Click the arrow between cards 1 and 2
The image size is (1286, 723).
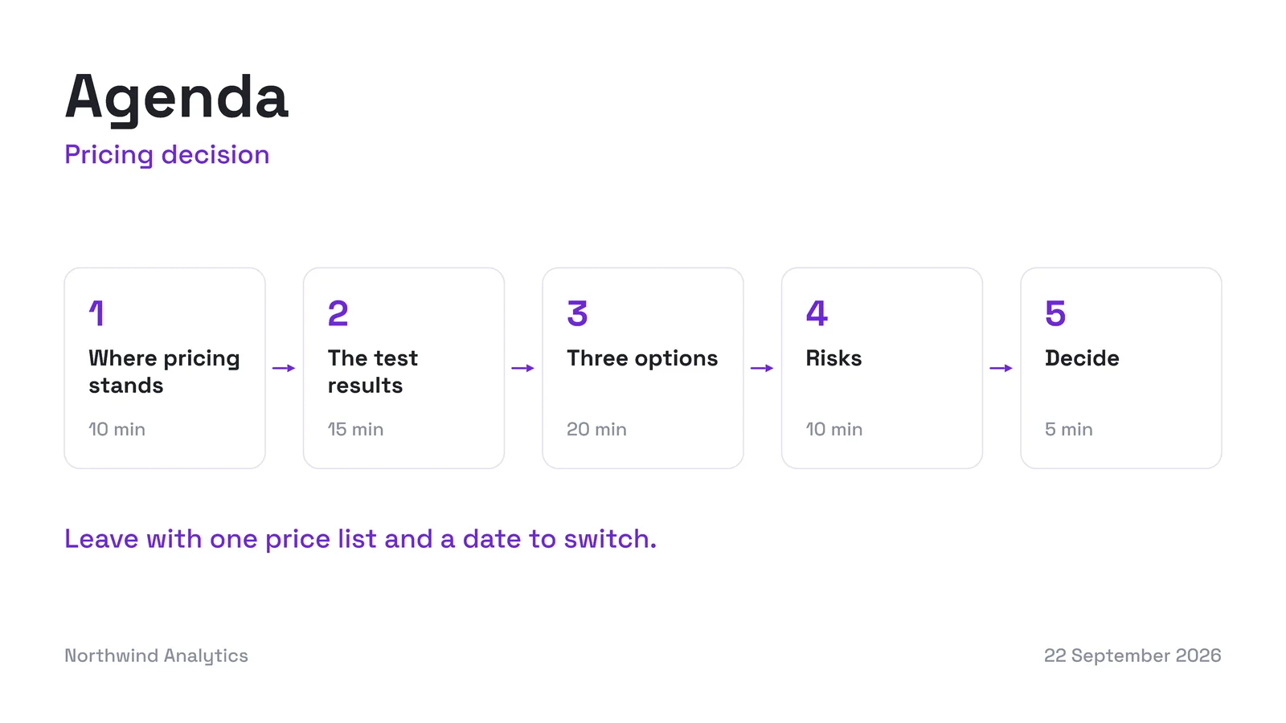click(x=284, y=368)
